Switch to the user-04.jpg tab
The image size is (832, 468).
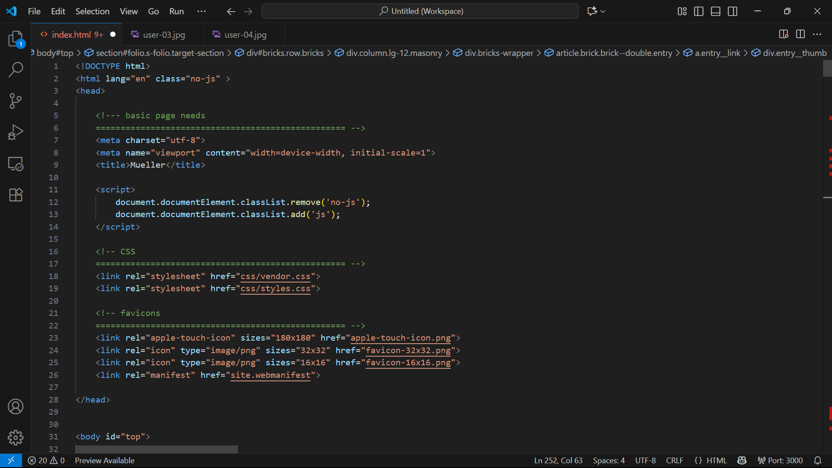(x=245, y=35)
